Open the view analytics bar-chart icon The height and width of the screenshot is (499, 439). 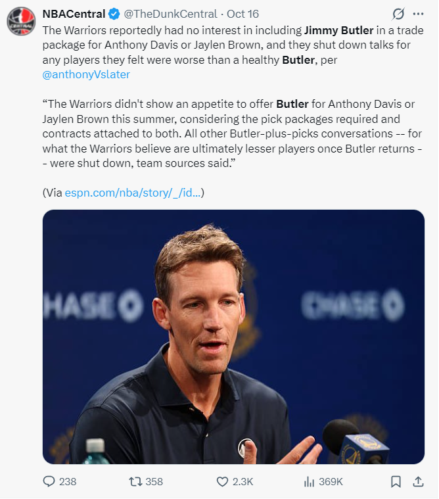click(x=309, y=481)
